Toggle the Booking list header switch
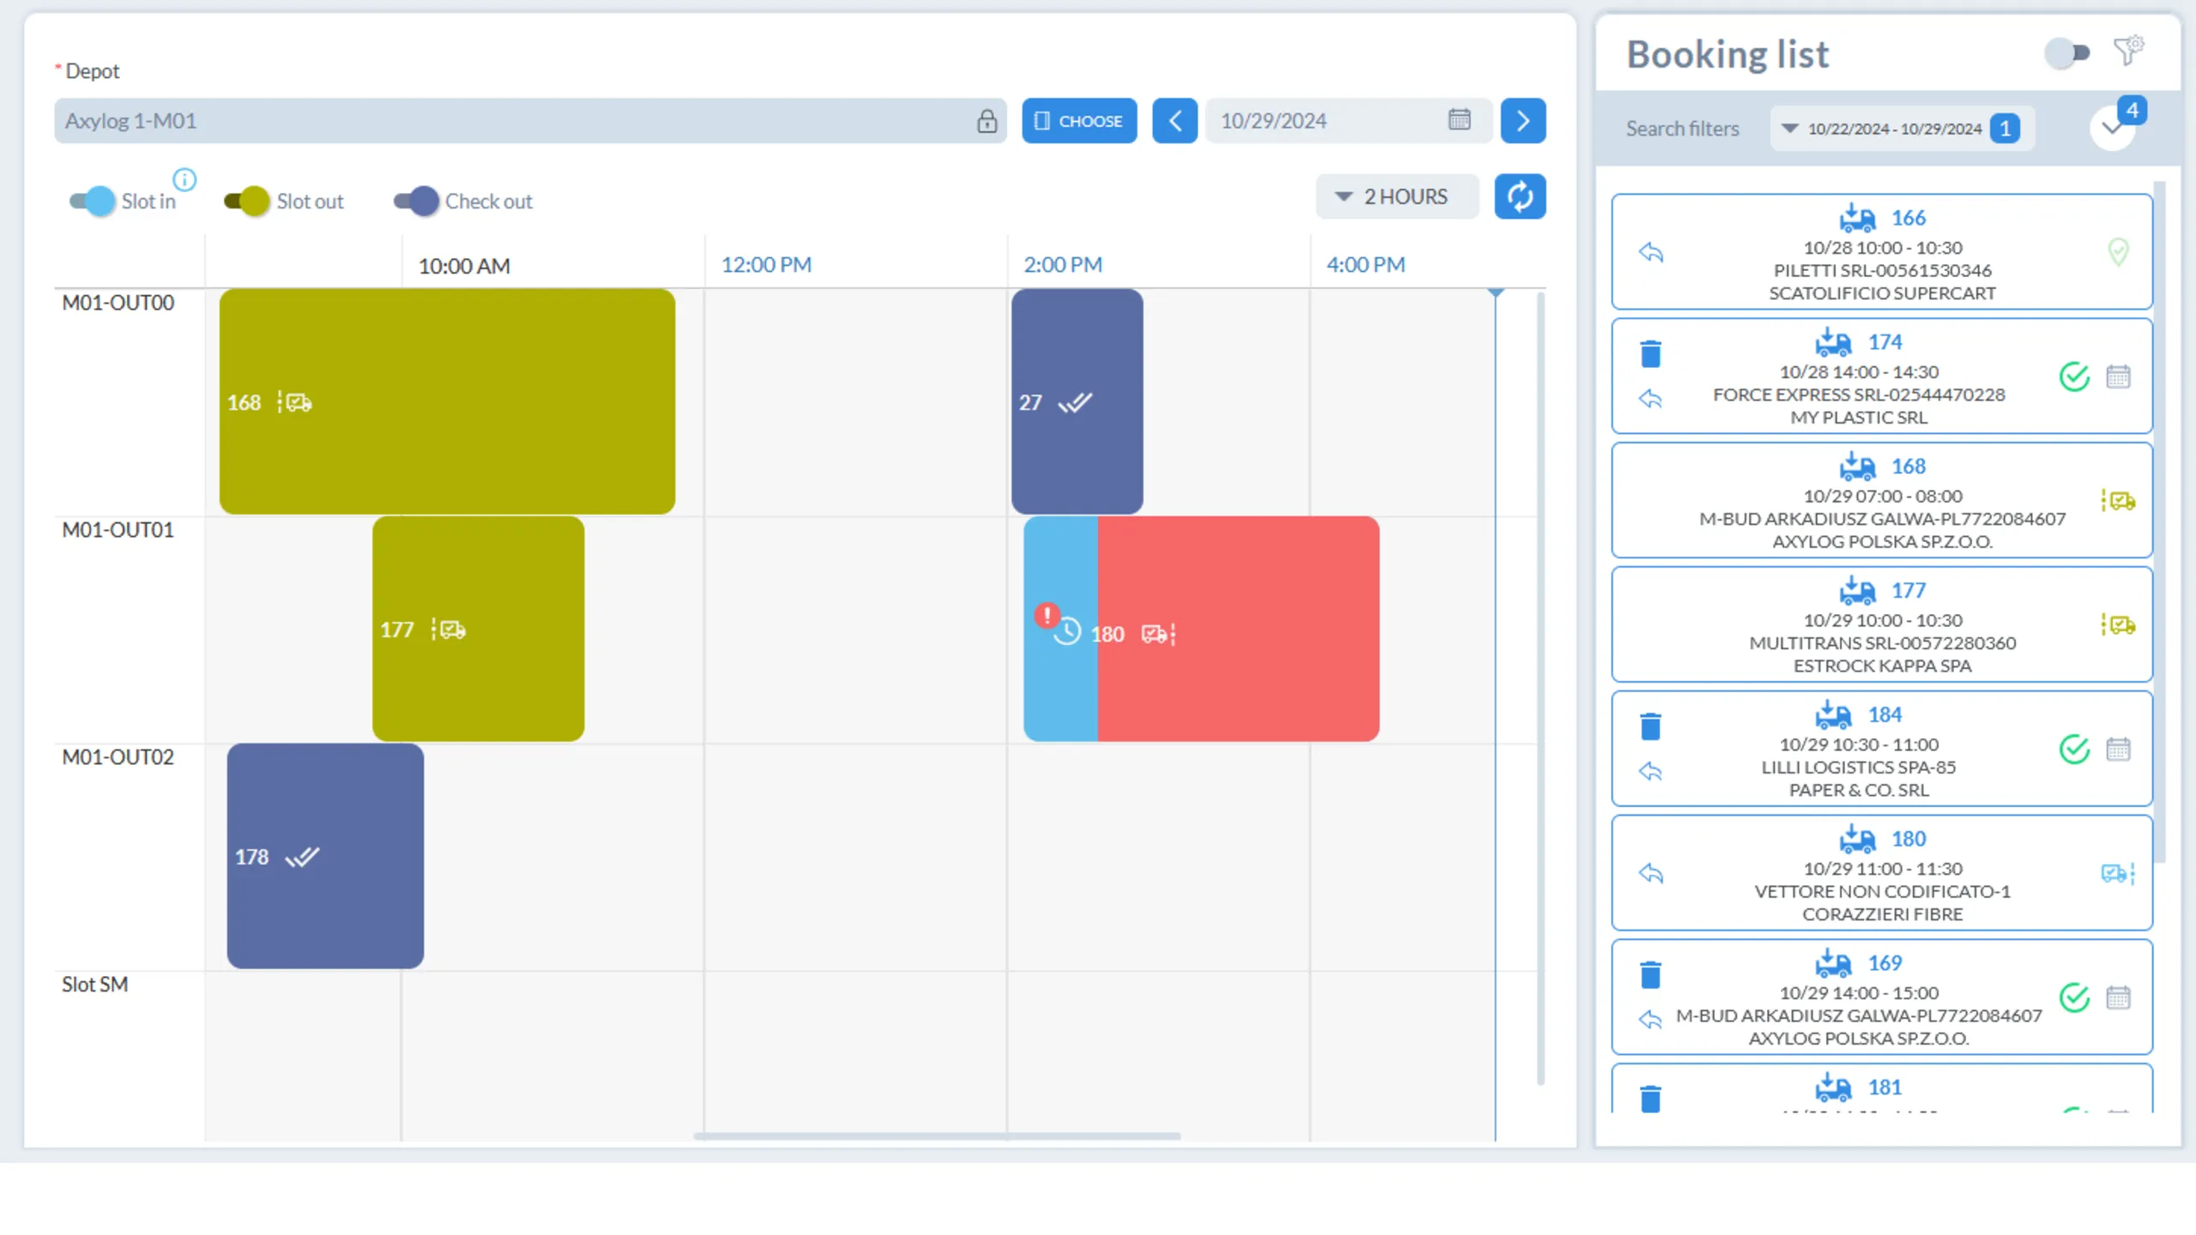The width and height of the screenshot is (2196, 1235). point(2067,53)
